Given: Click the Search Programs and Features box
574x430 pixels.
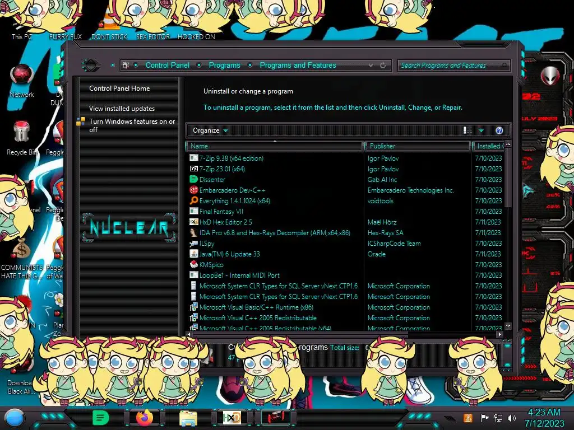Looking at the screenshot, I should tap(453, 66).
